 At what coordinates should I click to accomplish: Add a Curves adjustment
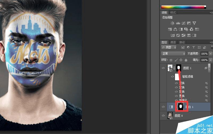pos(183,23)
